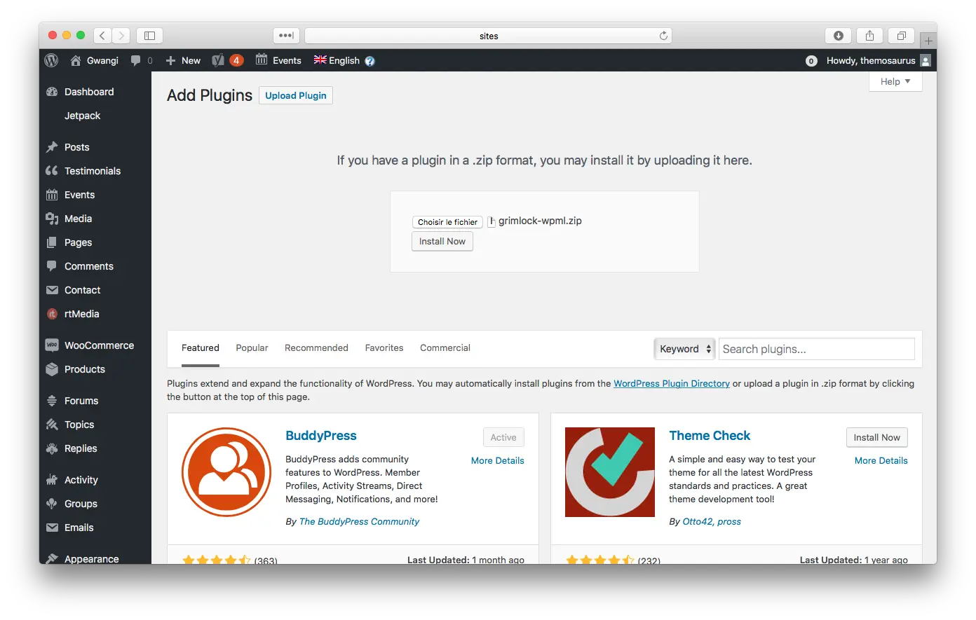This screenshot has height=620, width=976.
Task: Open More Details for BuddyPress
Action: [x=498, y=460]
